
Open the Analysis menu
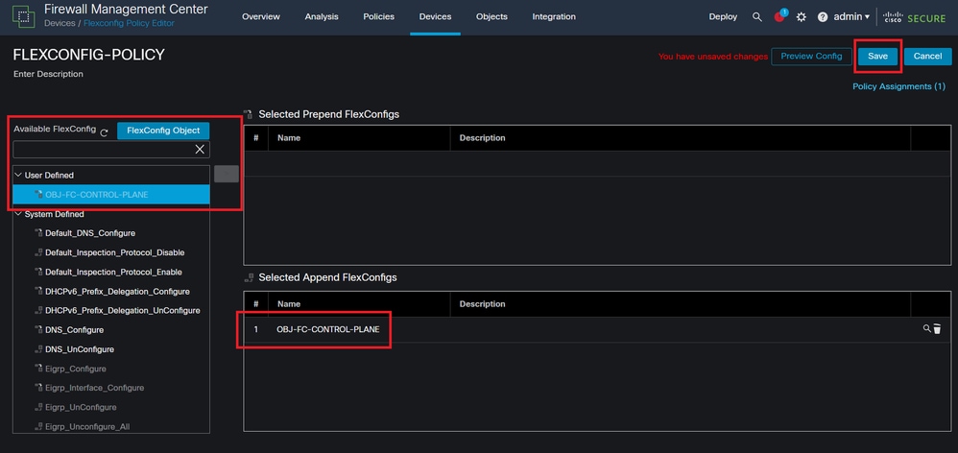(x=322, y=17)
